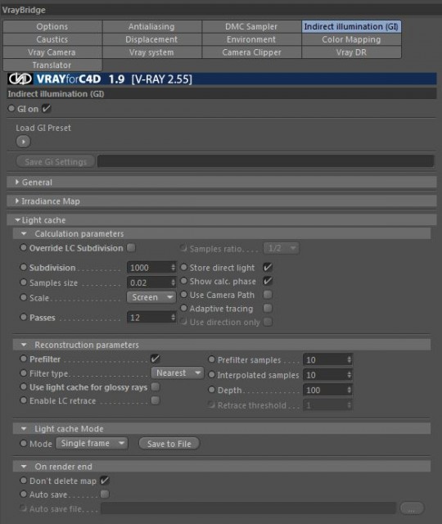Toggle the Prefilter checkbox
The width and height of the screenshot is (442, 524).
click(156, 359)
